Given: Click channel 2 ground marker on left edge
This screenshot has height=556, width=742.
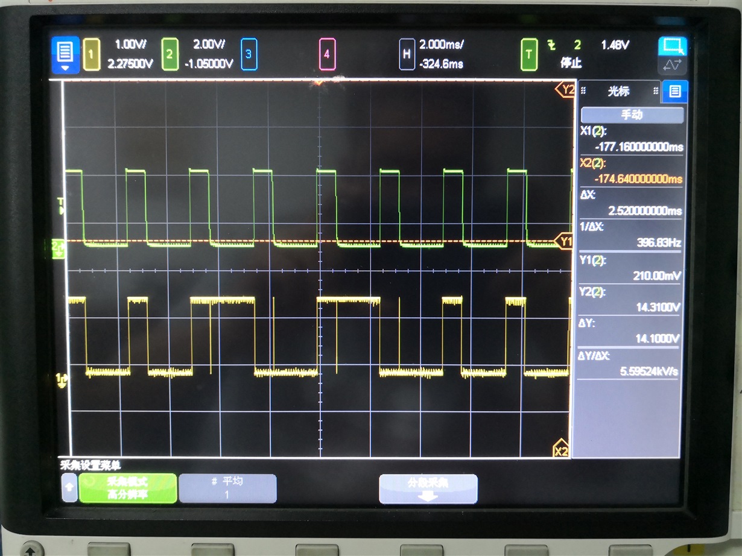Looking at the screenshot, I should click(x=59, y=248).
